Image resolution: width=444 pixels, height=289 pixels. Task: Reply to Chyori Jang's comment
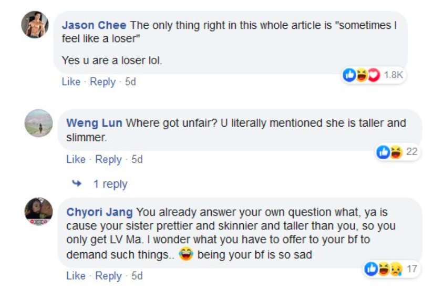pyautogui.click(x=108, y=275)
